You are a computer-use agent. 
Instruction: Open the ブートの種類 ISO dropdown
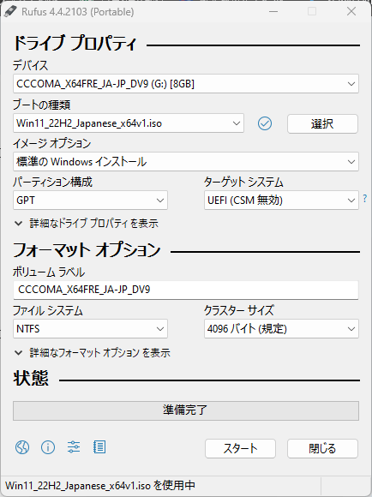click(129, 123)
